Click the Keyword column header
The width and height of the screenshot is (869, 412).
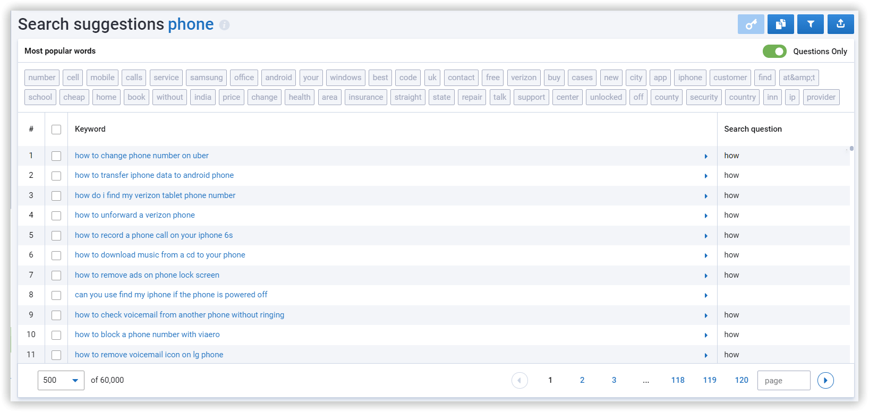click(90, 129)
